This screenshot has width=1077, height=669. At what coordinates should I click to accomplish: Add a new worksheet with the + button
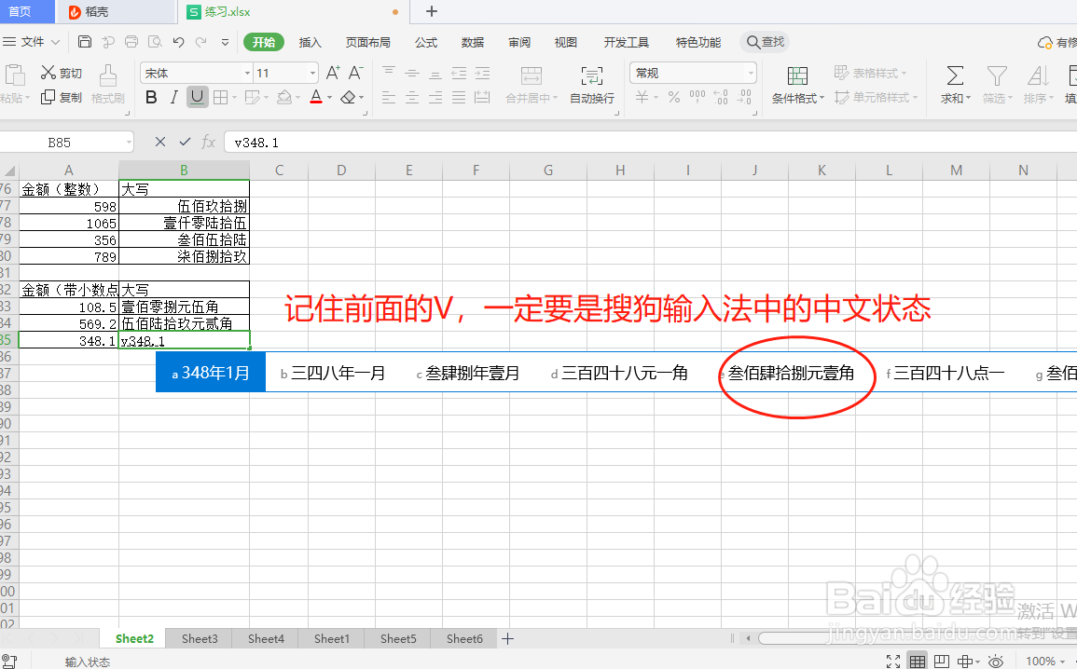pyautogui.click(x=507, y=638)
